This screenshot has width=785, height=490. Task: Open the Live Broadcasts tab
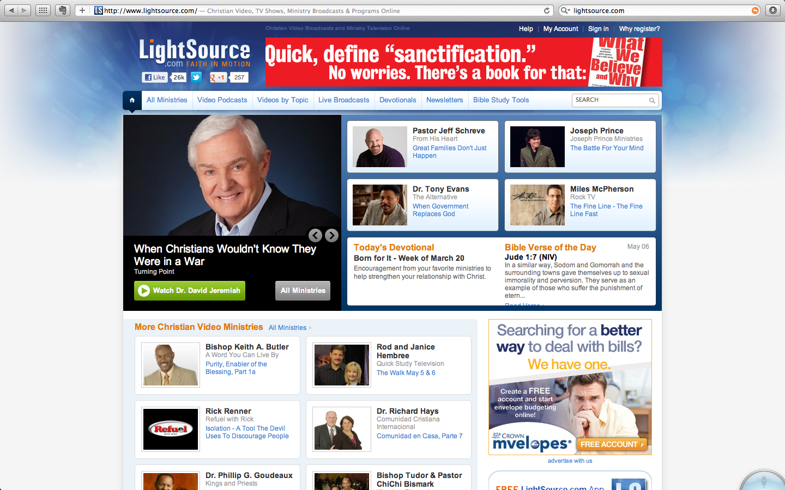coord(343,100)
